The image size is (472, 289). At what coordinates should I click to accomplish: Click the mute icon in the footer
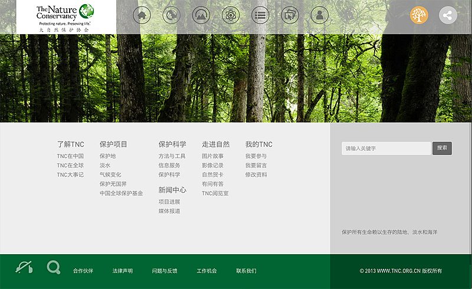24,267
